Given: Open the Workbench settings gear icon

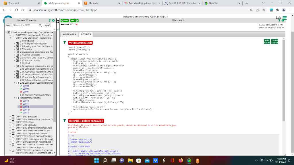Looking at the screenshot, I should [x=283, y=20].
